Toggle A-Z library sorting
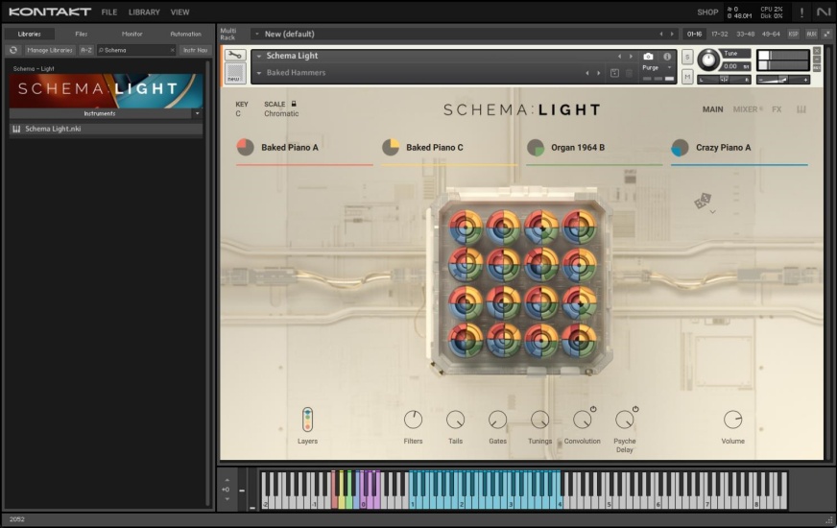This screenshot has height=528, width=837. click(86, 50)
